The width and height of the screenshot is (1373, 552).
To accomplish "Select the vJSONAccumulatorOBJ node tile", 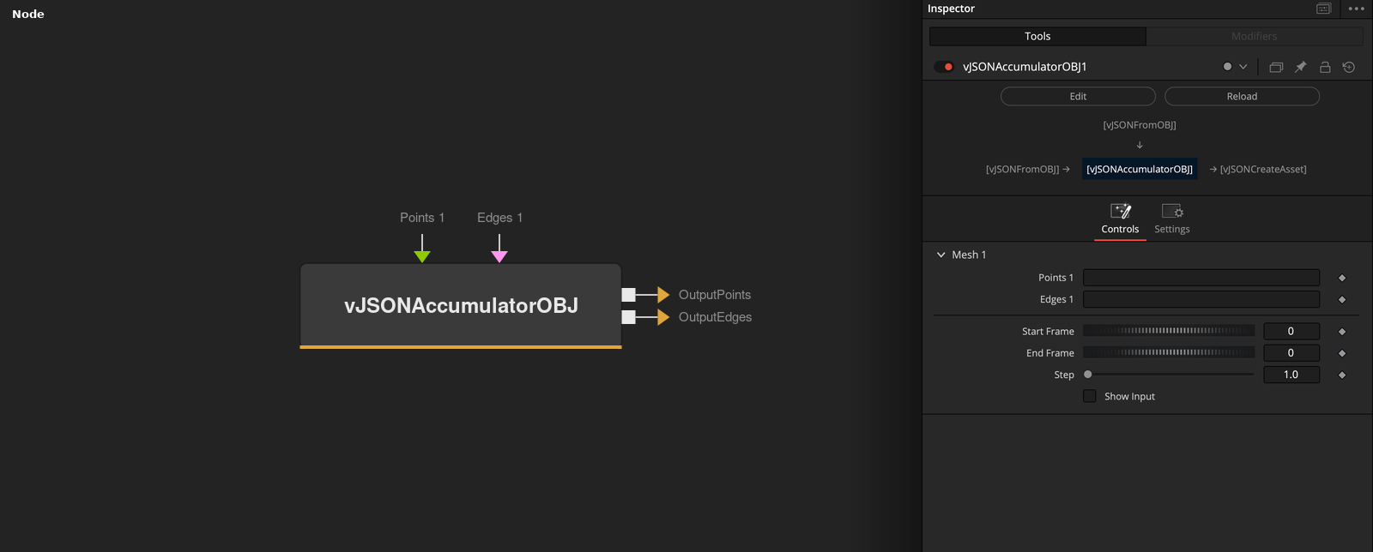I will click(461, 306).
